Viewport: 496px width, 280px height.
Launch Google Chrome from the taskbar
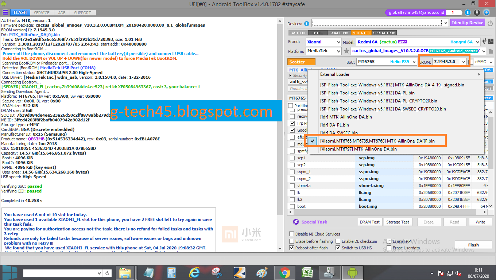[284, 273]
